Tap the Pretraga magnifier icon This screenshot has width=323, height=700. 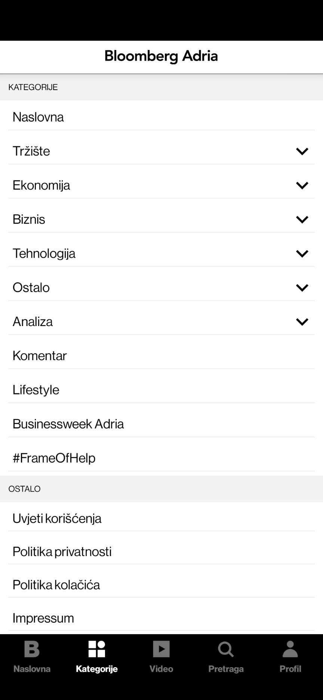[226, 649]
